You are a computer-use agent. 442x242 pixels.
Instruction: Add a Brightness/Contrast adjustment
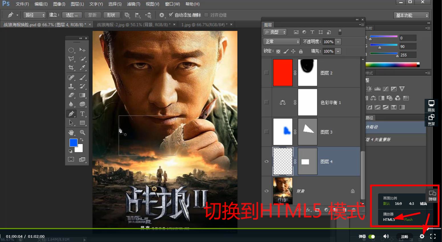(x=369, y=89)
